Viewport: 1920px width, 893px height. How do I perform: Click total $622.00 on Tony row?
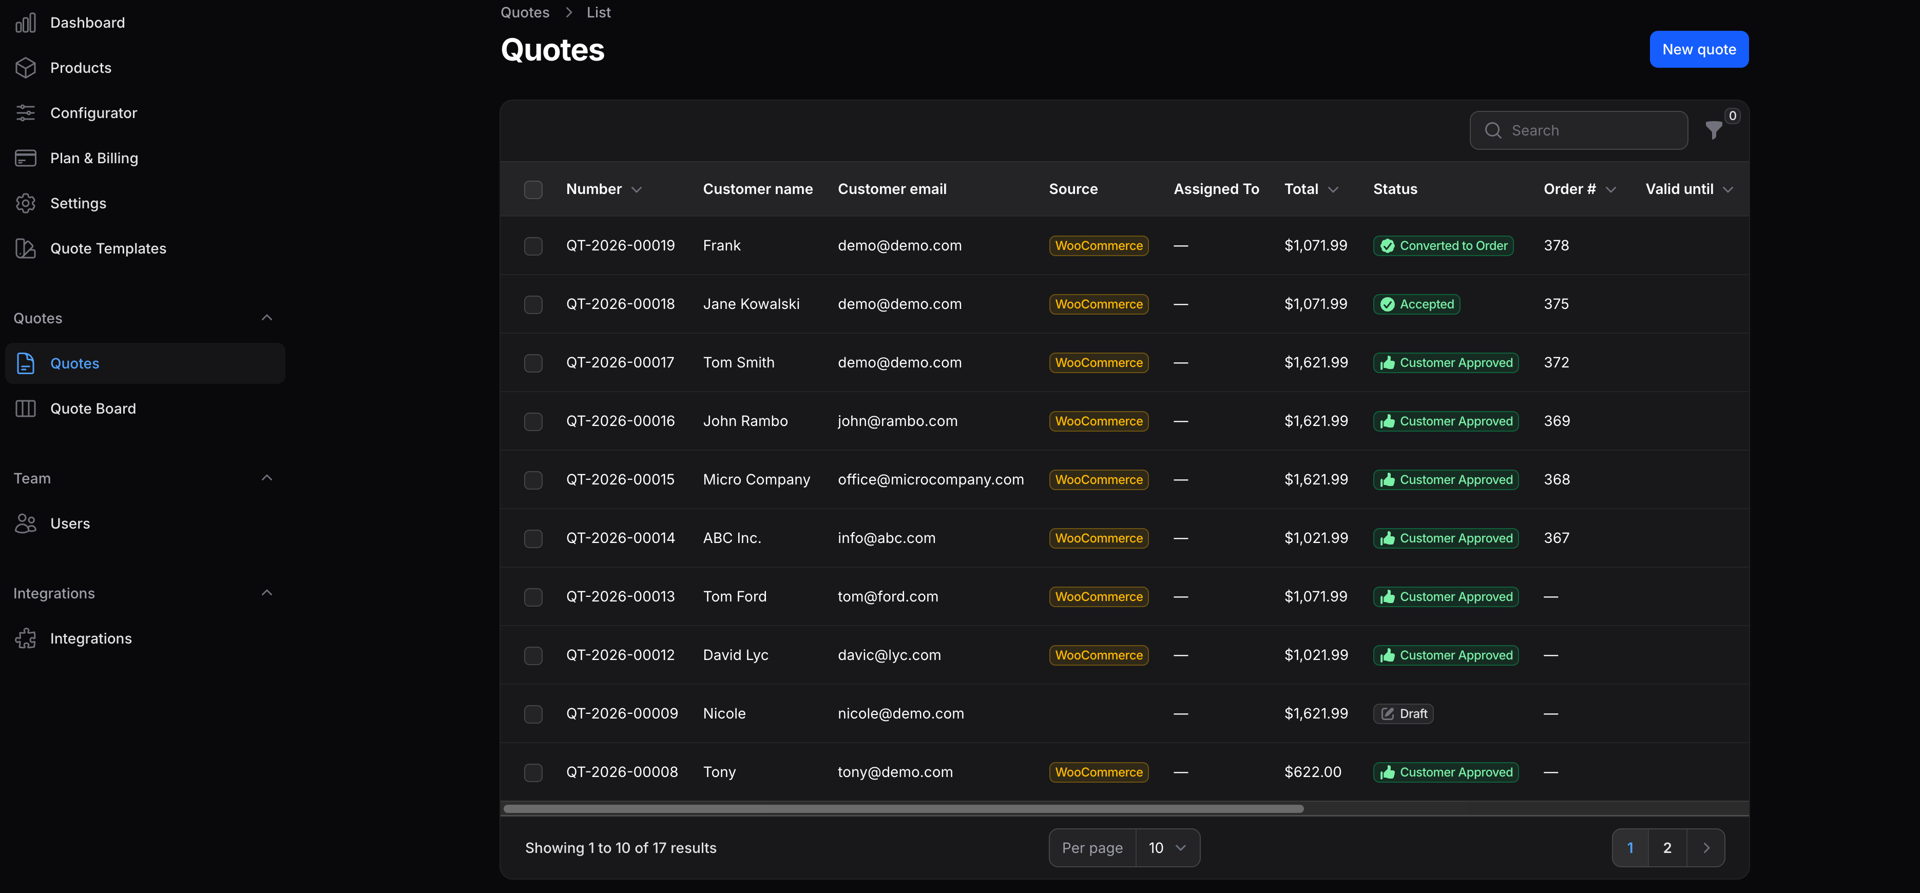[x=1313, y=772]
